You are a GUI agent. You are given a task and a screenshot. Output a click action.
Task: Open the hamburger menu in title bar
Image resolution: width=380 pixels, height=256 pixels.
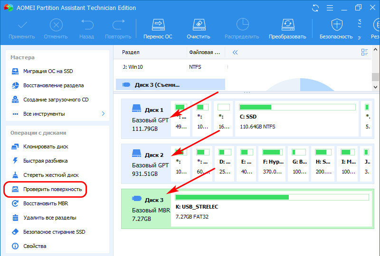pos(330,8)
